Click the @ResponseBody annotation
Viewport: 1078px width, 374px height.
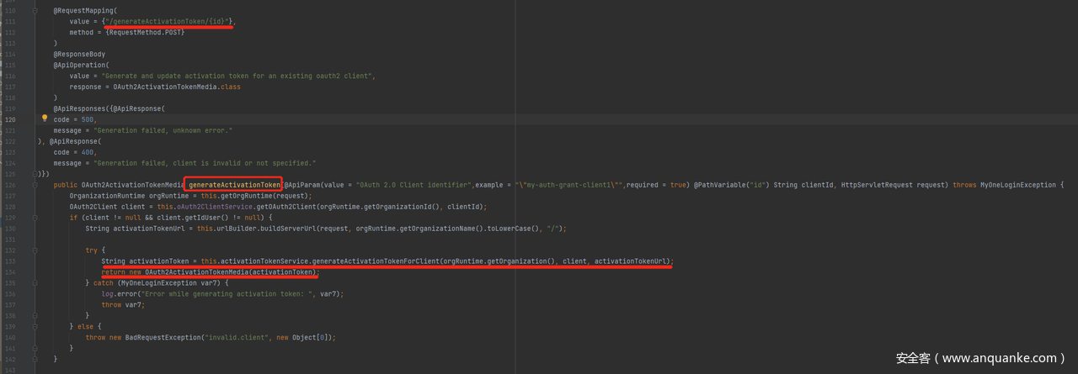79,54
